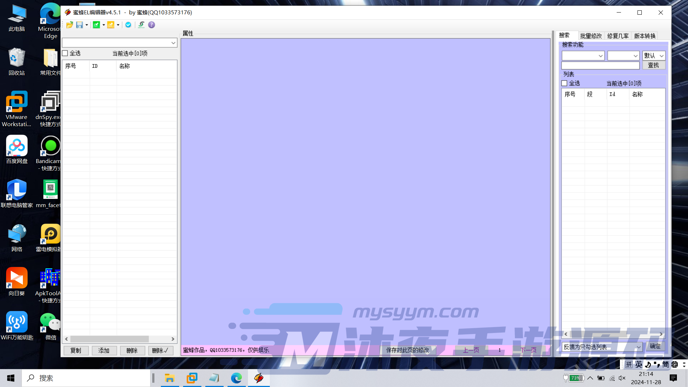
Task: Open File Explorer from the taskbar
Action: [169, 378]
